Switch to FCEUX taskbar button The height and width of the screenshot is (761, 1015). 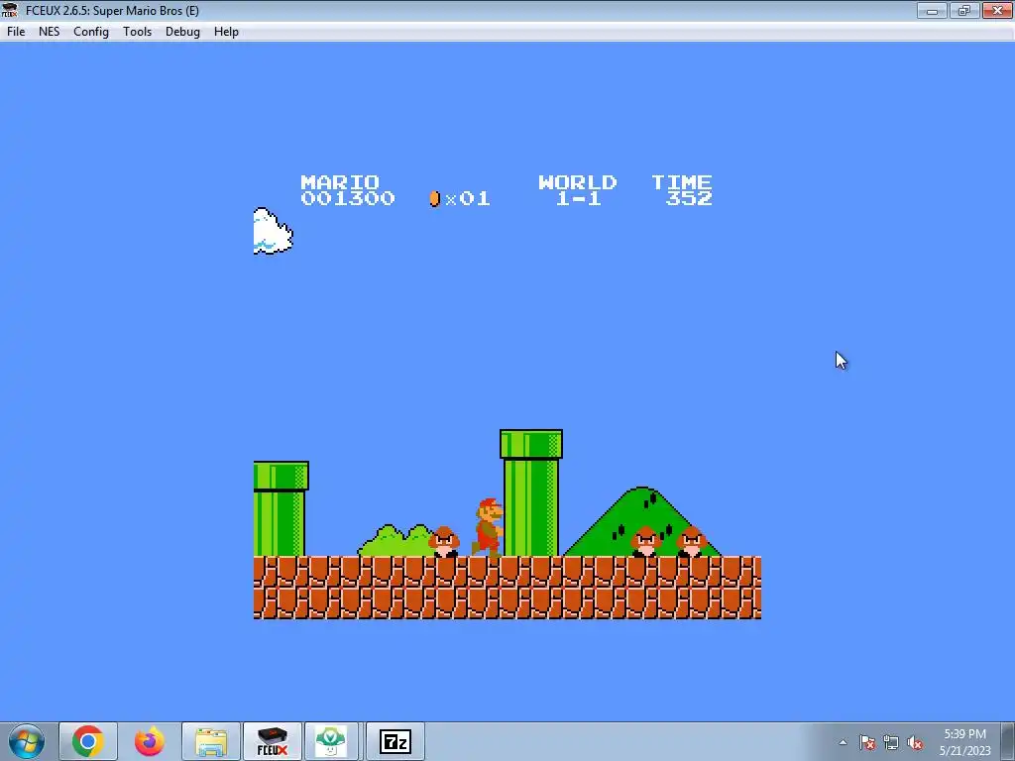point(273,741)
